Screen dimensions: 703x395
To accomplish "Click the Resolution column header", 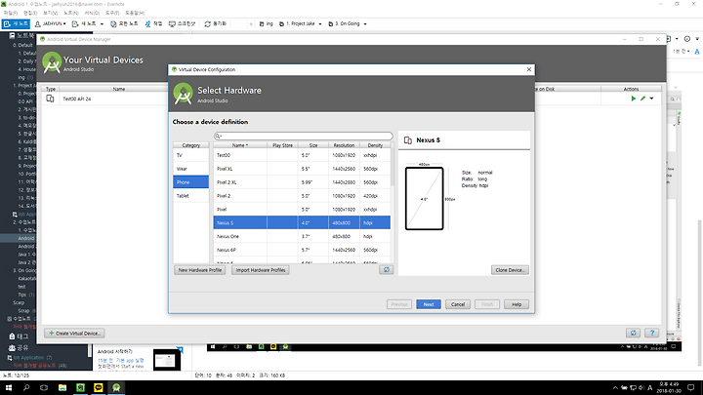I will point(344,145).
